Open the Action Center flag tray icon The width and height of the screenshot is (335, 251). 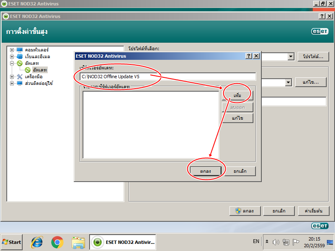(x=296, y=242)
